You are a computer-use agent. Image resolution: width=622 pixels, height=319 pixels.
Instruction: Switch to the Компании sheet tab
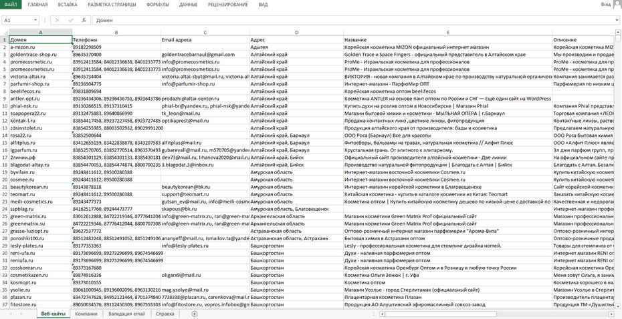tap(86, 314)
